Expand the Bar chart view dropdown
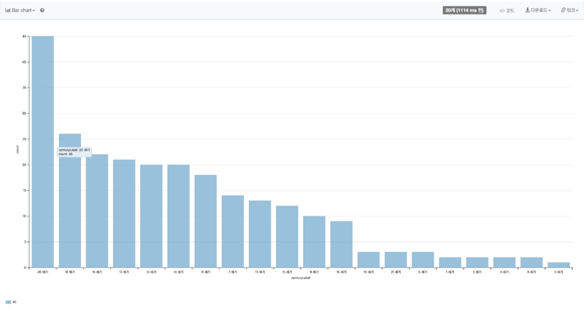 tap(23, 10)
